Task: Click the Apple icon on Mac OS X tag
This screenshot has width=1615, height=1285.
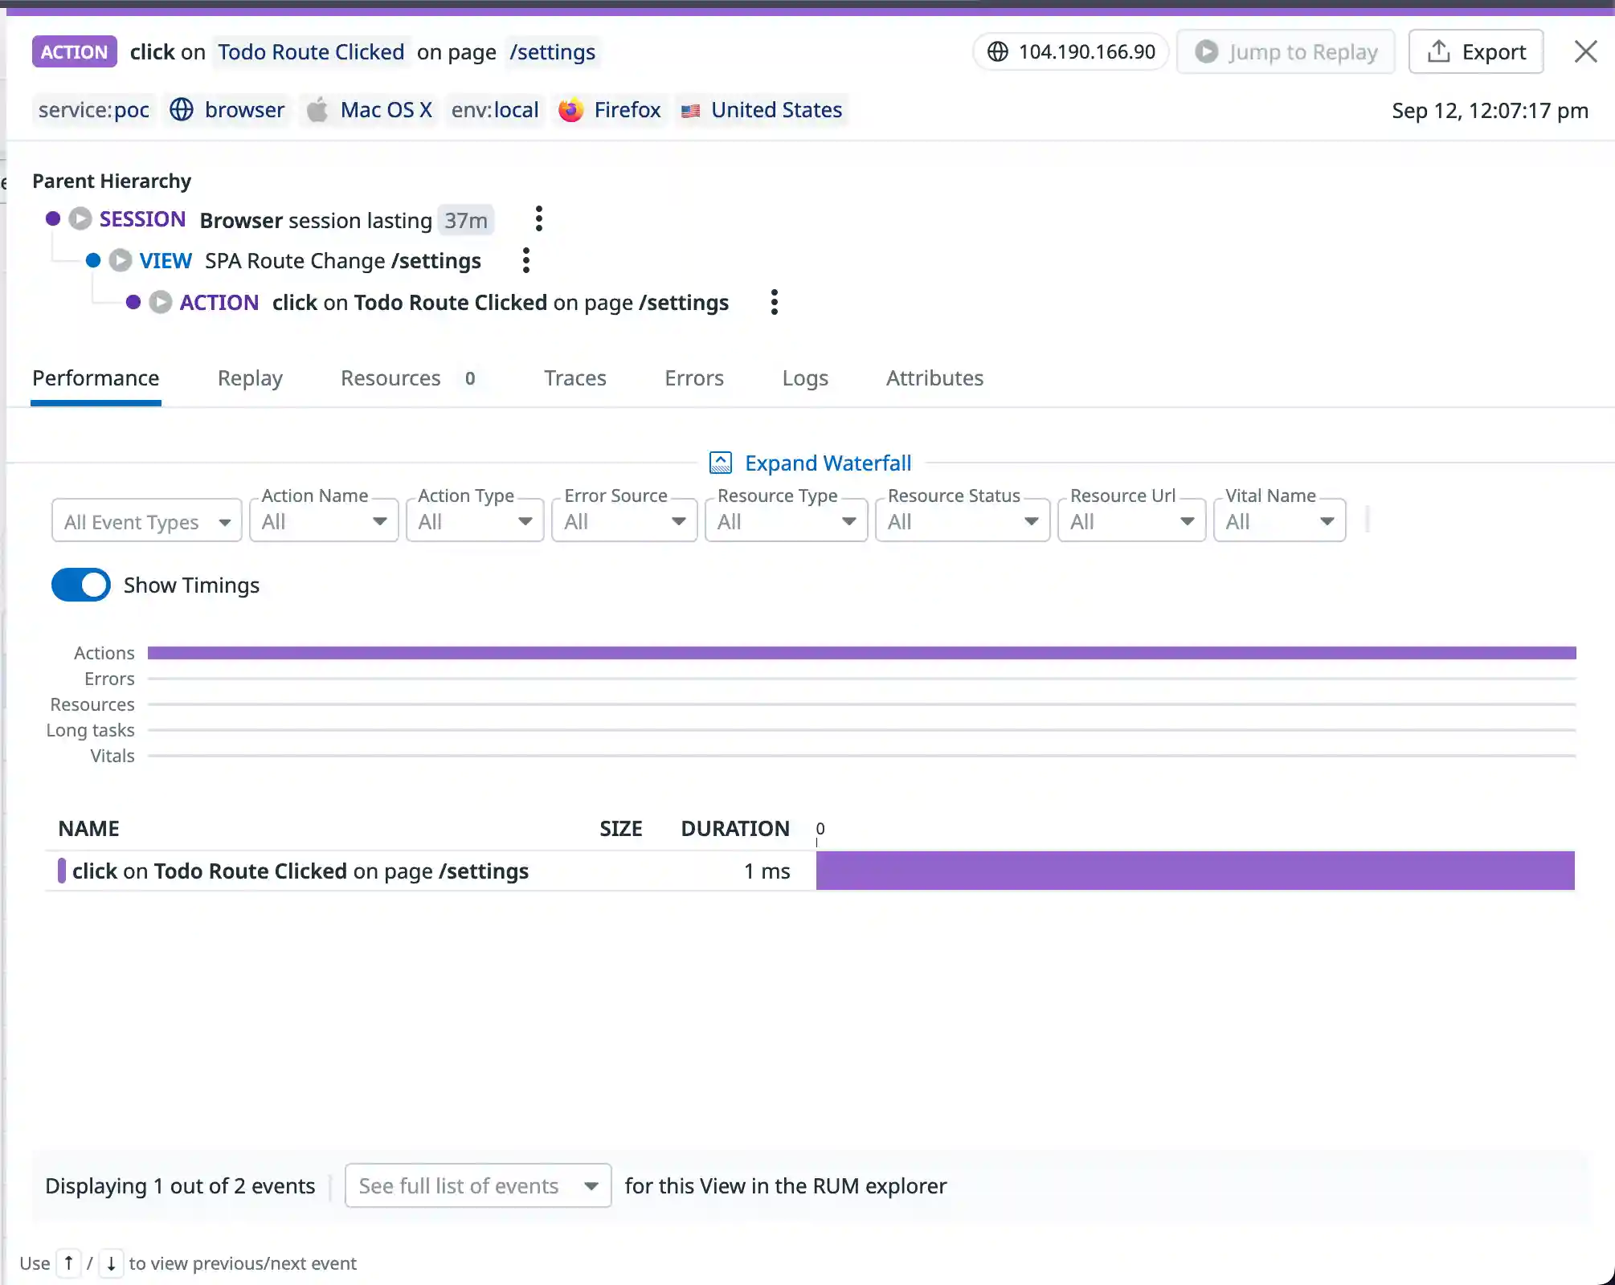Action: [x=317, y=110]
